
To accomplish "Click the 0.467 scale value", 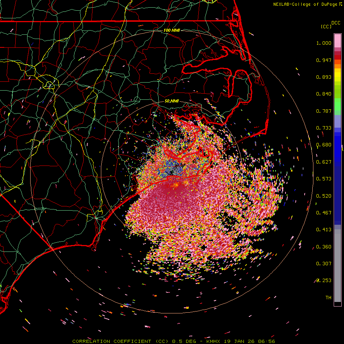I will point(324,213).
